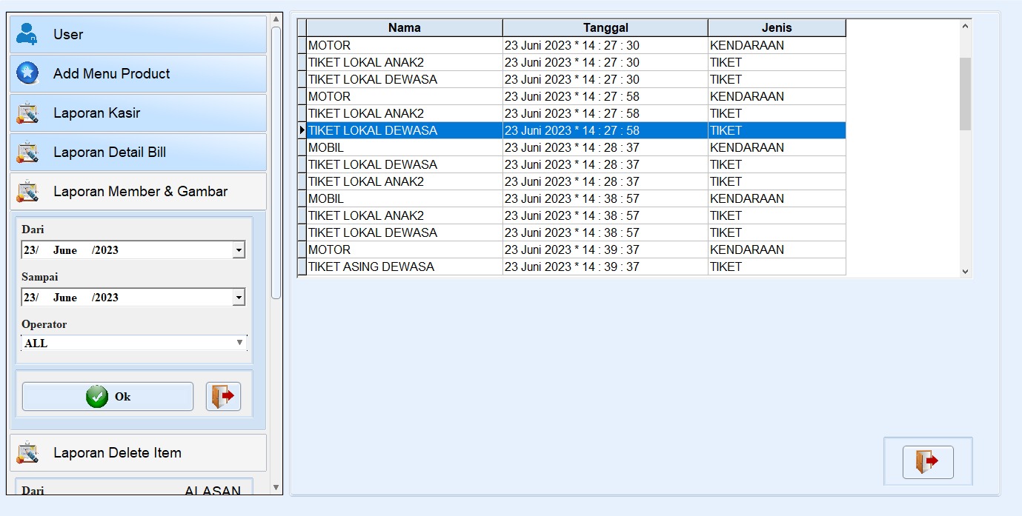Click the exit door button beside Ok

point(223,397)
